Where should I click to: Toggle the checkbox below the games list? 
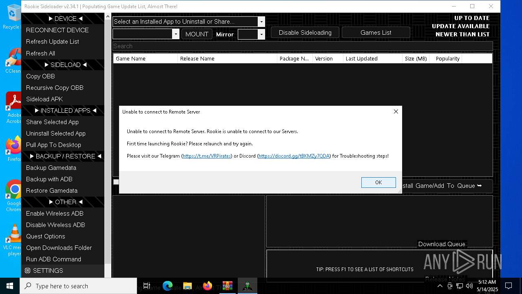[x=116, y=182]
